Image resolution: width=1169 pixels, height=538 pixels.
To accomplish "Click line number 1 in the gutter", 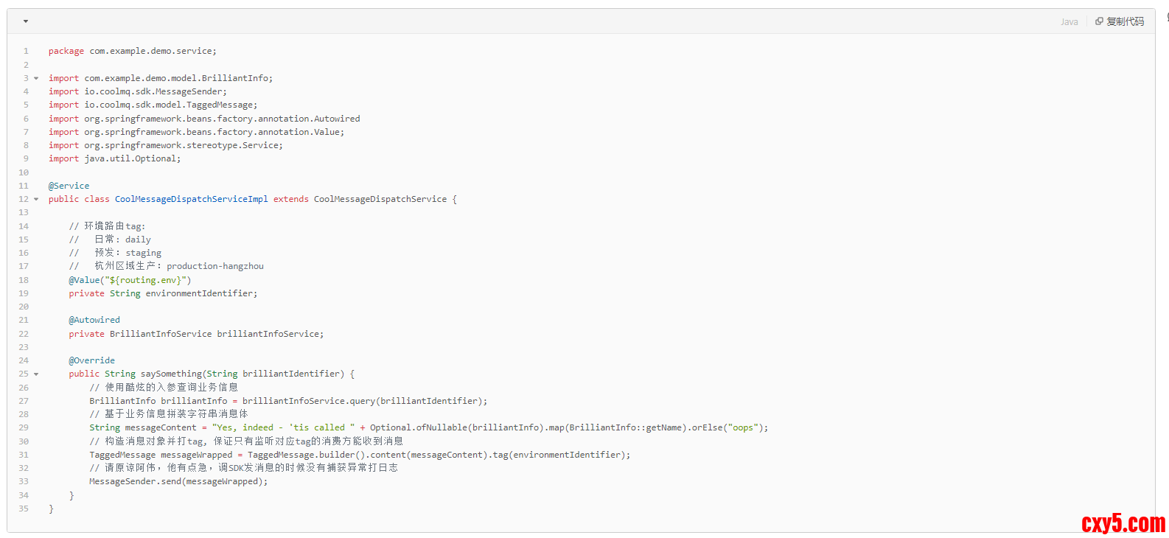I will [x=26, y=52].
